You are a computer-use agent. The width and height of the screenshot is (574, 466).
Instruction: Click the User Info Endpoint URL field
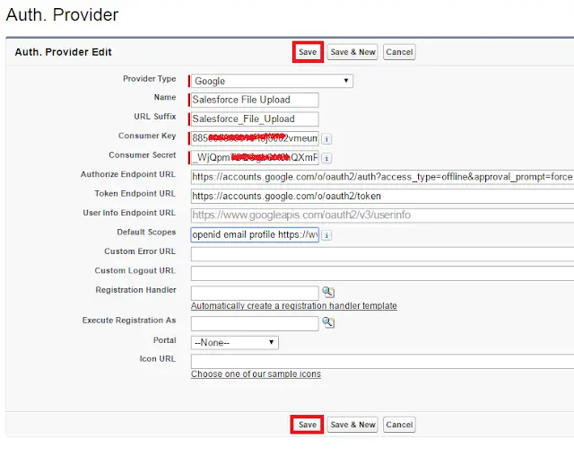coord(383,215)
